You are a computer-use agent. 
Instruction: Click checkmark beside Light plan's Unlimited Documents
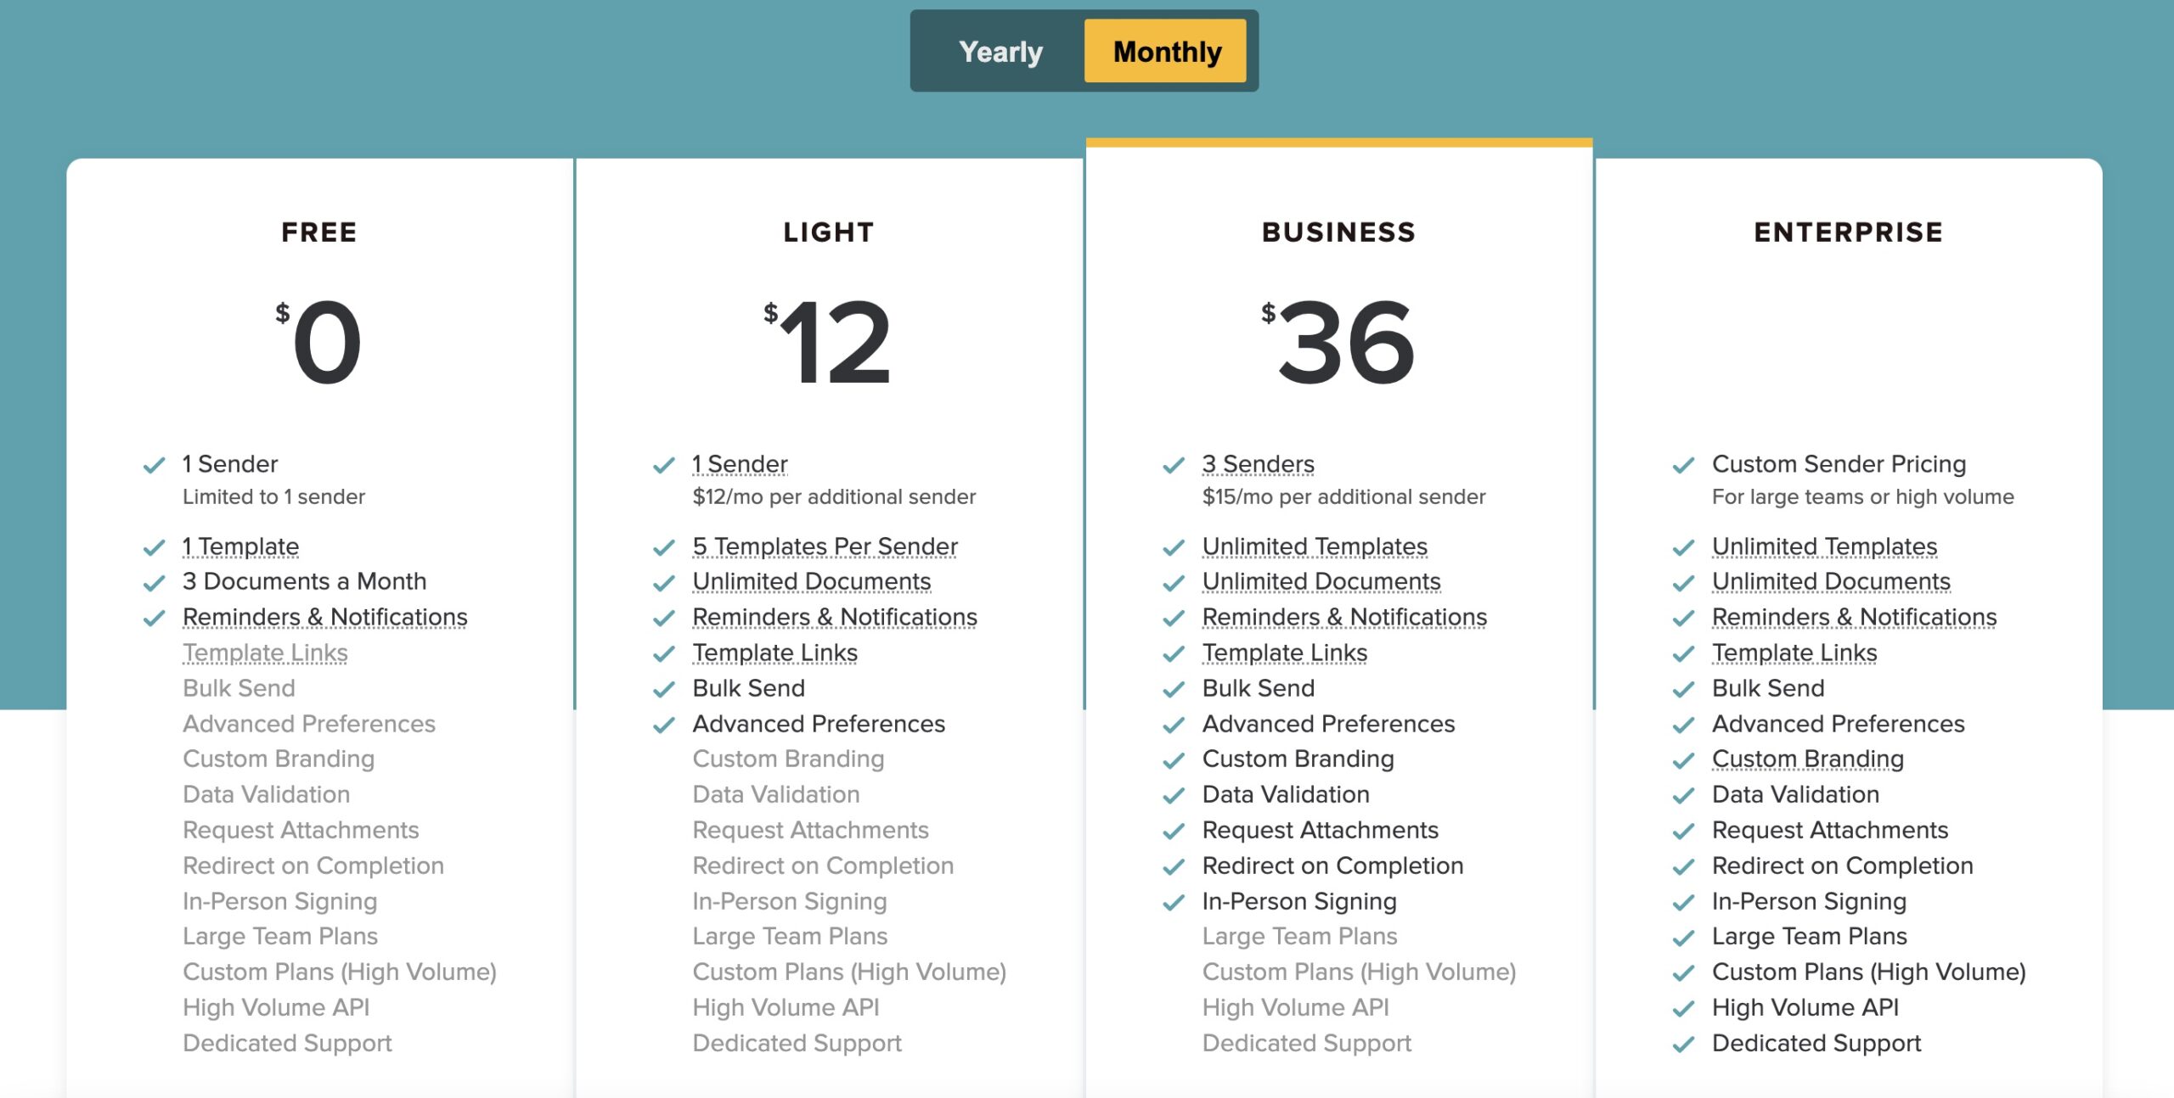point(664,583)
